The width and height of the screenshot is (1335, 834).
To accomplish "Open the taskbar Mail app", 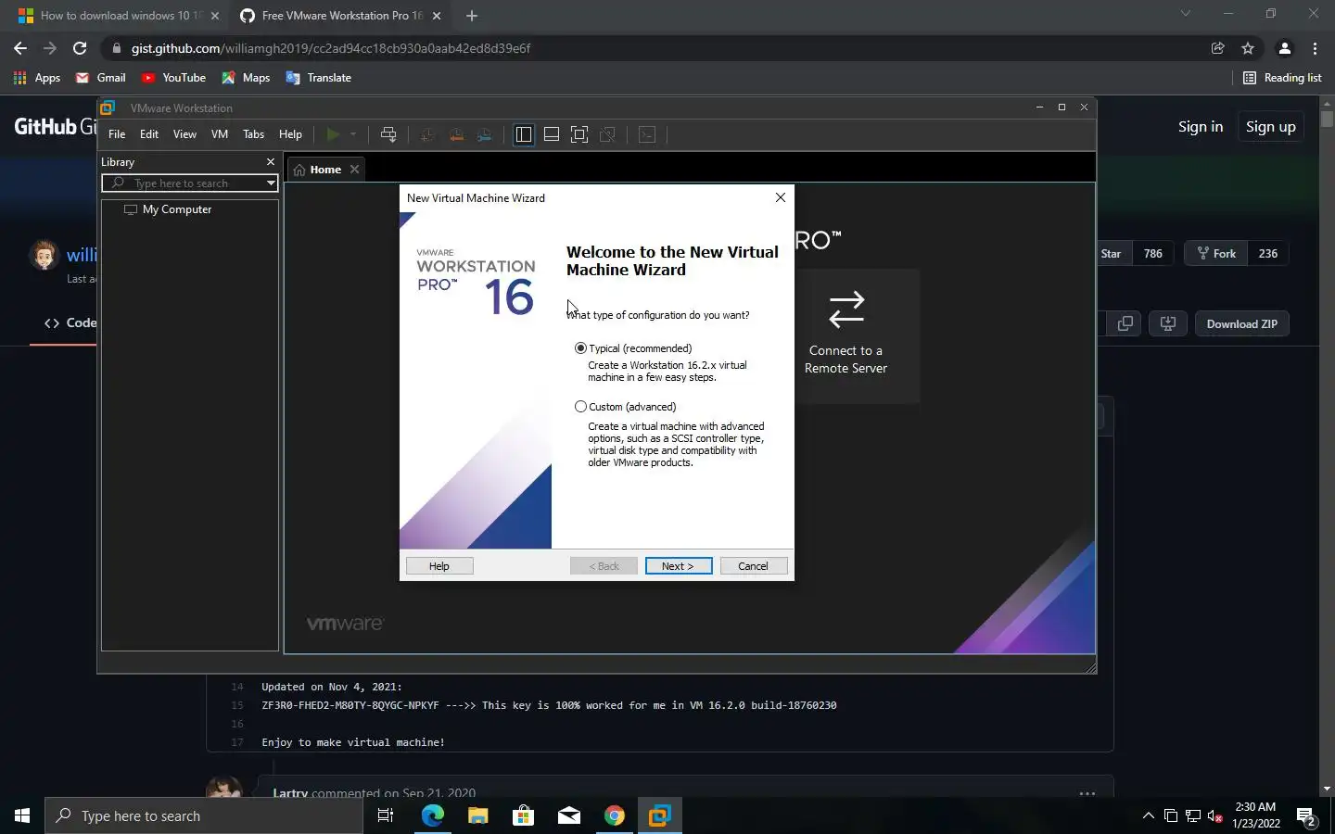I will pyautogui.click(x=569, y=815).
